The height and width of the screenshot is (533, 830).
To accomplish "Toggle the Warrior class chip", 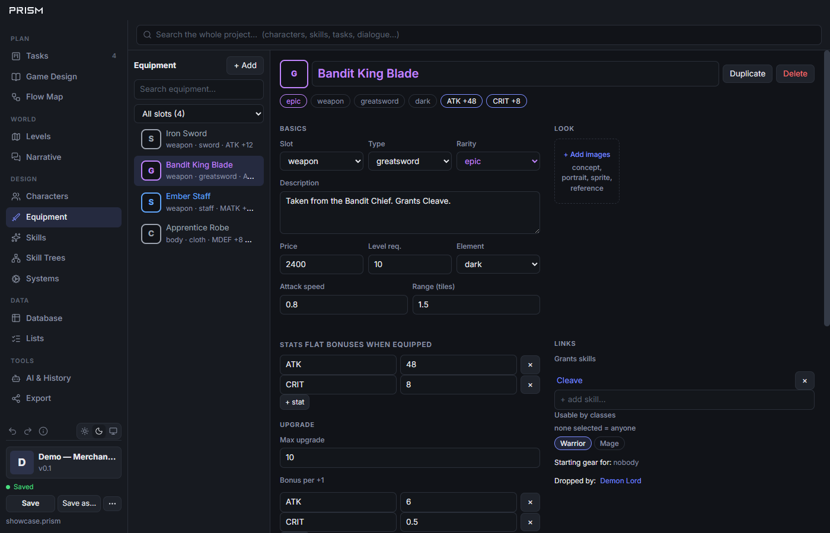I will (573, 444).
